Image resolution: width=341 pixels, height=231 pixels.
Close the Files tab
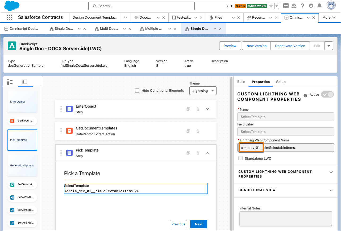pos(239,18)
